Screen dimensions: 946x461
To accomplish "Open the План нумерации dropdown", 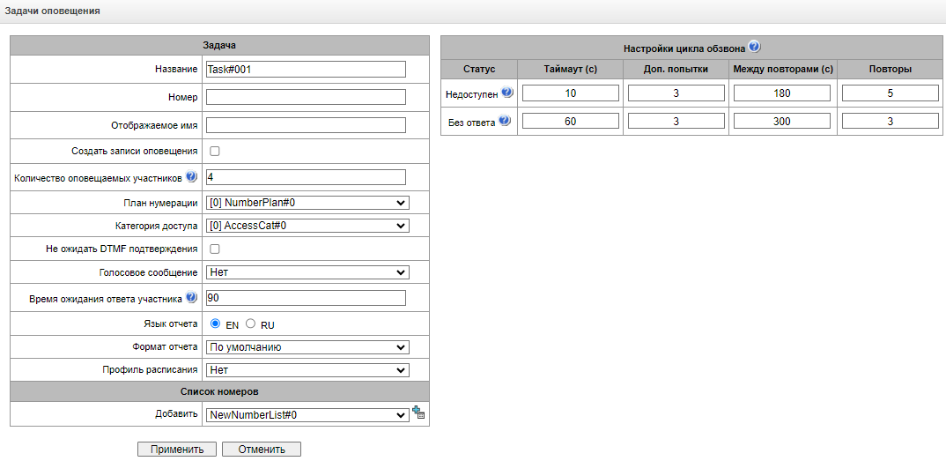I will point(307,202).
